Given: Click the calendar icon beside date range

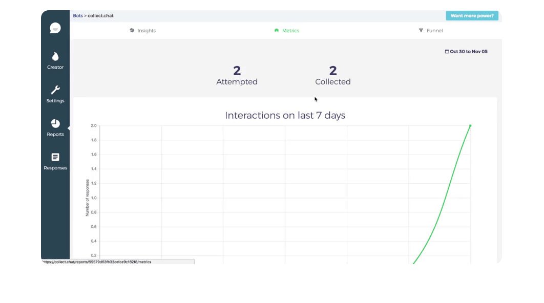Looking at the screenshot, I should tap(447, 51).
